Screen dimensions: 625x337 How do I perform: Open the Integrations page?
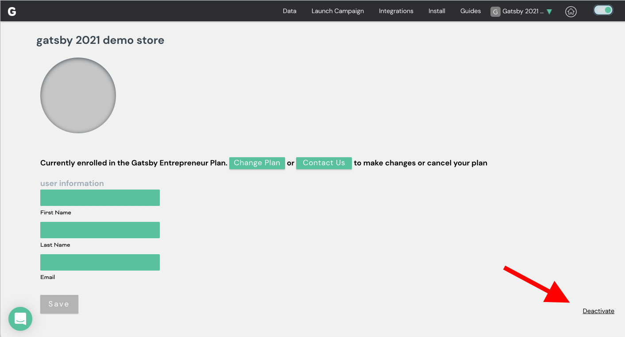click(396, 11)
